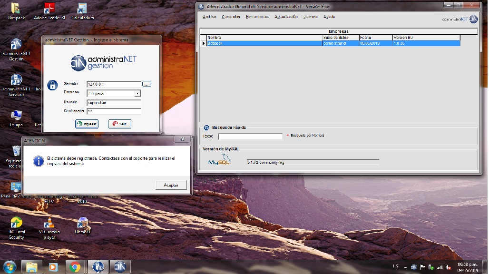Close the ATENCION dialog with its X button
The image size is (489, 275).
click(x=183, y=139)
